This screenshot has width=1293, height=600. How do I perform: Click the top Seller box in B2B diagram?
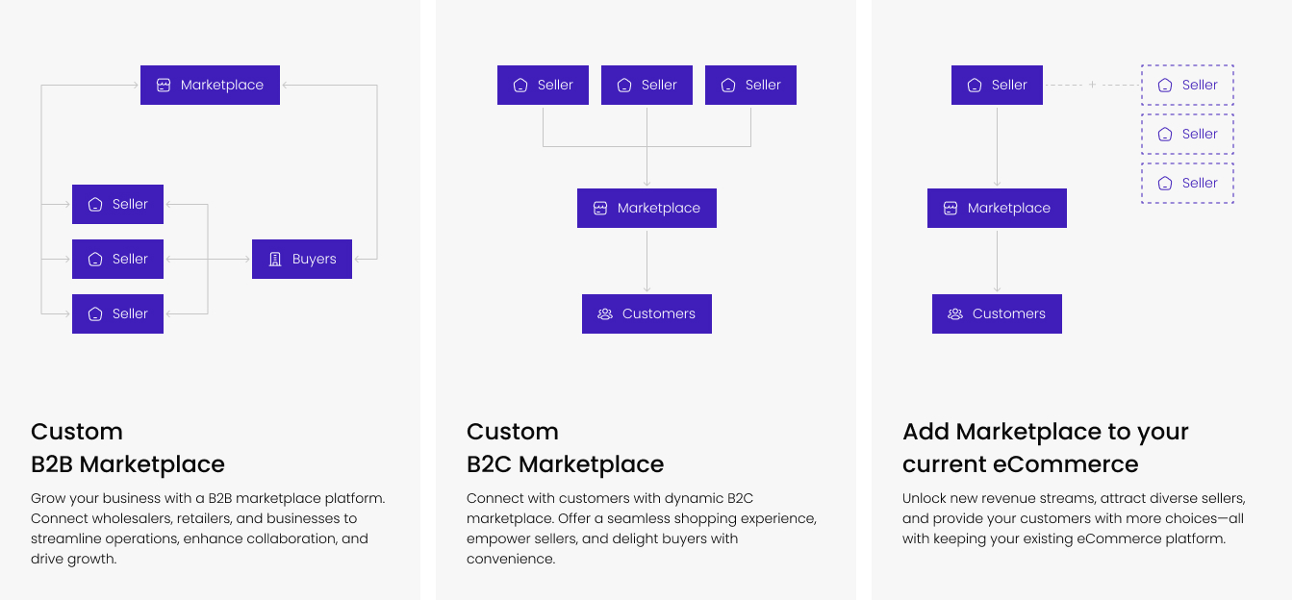pos(117,204)
